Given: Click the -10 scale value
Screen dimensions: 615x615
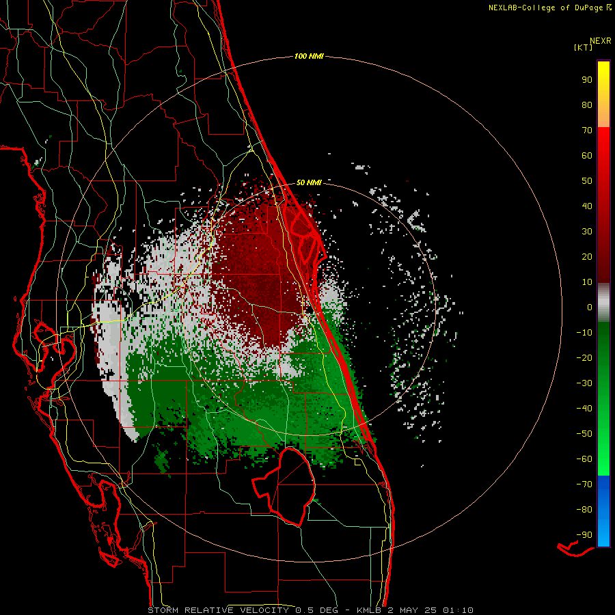Looking at the screenshot, I should 584,333.
